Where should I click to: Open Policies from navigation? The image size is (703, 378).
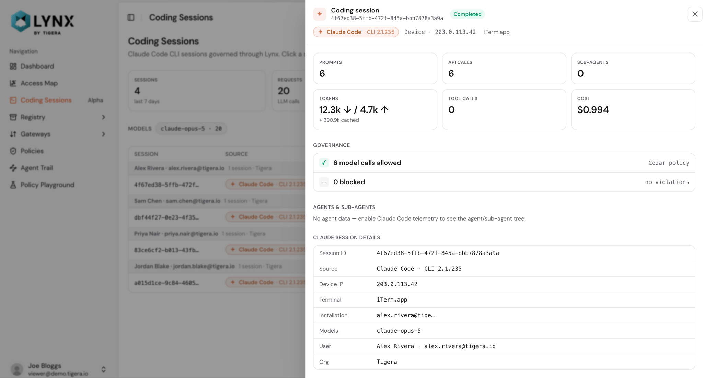pos(32,151)
